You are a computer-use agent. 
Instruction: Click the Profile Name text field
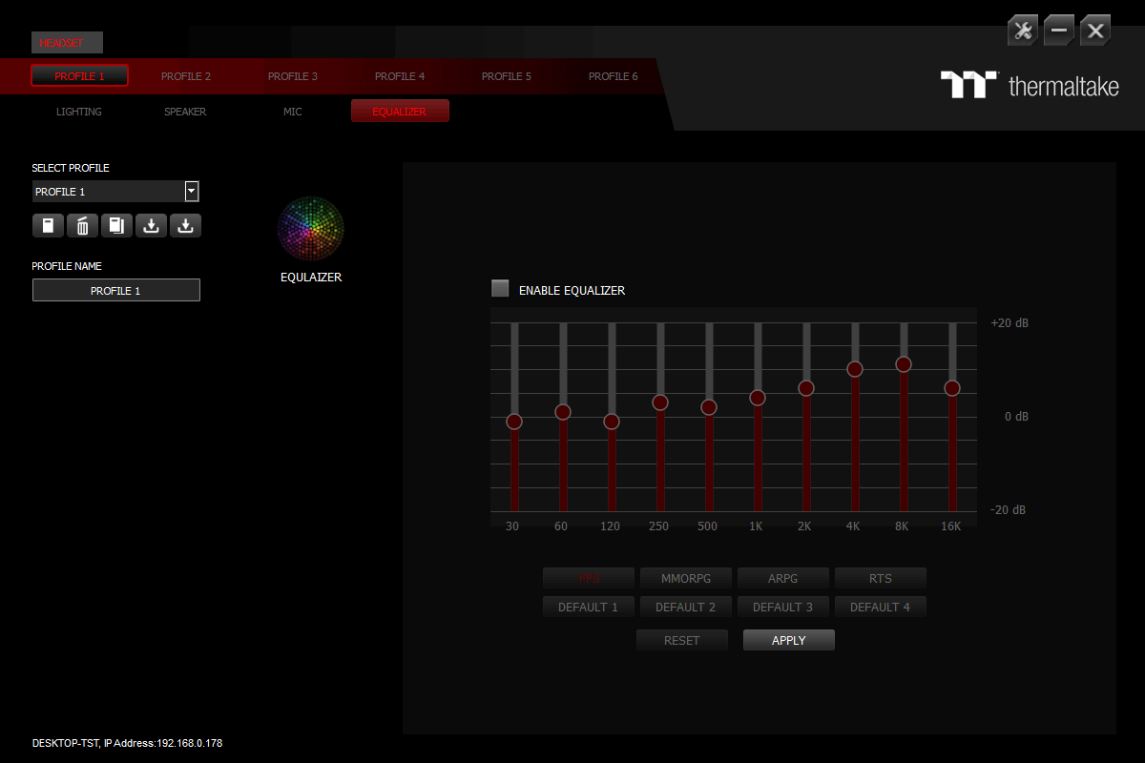(116, 291)
